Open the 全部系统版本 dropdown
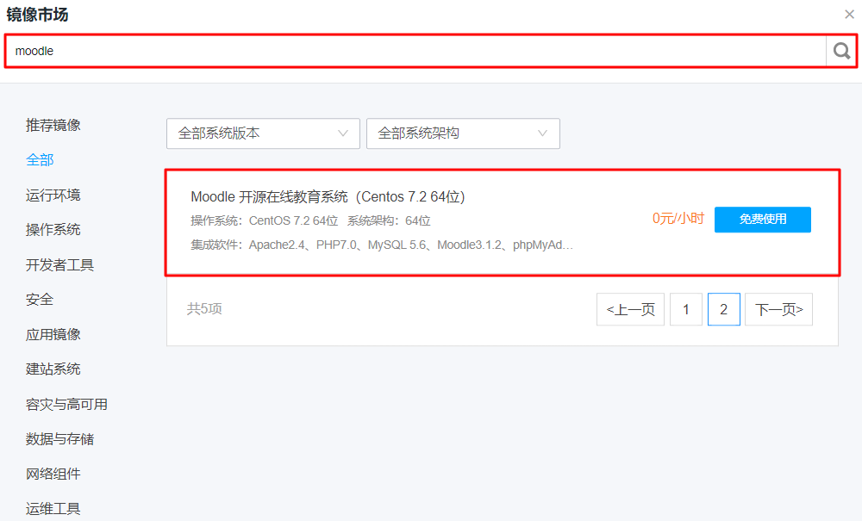 [x=263, y=133]
